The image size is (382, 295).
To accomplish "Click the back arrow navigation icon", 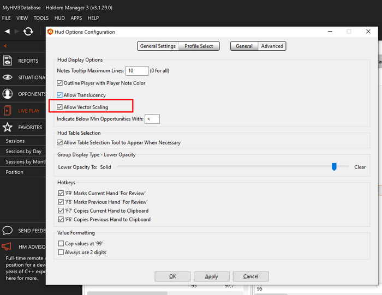I will click(7, 32).
